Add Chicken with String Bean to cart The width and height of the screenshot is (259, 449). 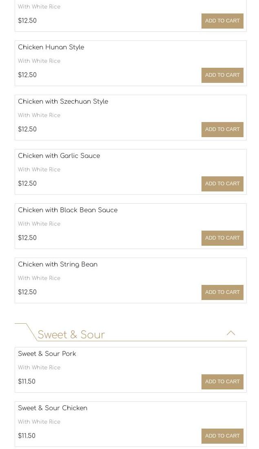222,292
